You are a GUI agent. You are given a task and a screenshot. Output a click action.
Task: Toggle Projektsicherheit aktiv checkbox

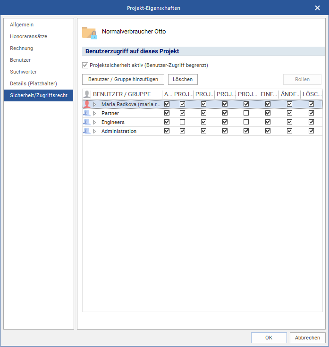pyautogui.click(x=85, y=65)
